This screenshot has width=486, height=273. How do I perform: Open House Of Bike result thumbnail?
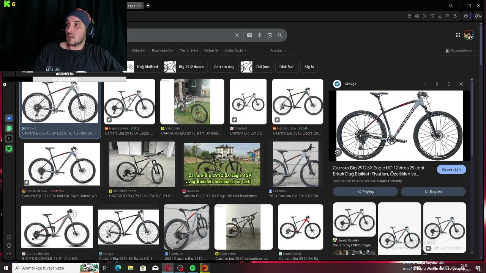click(x=62, y=164)
